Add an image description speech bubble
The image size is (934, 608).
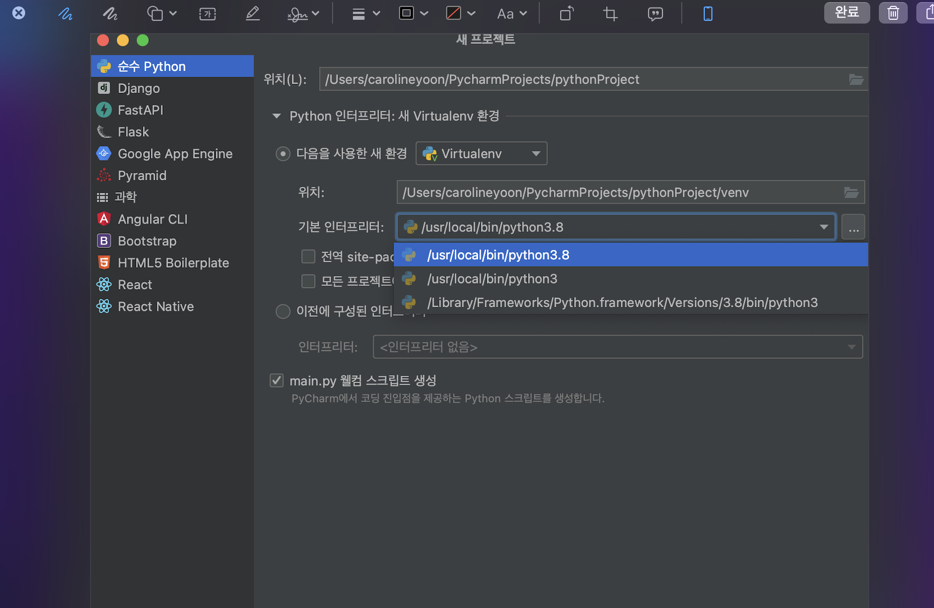[655, 14]
